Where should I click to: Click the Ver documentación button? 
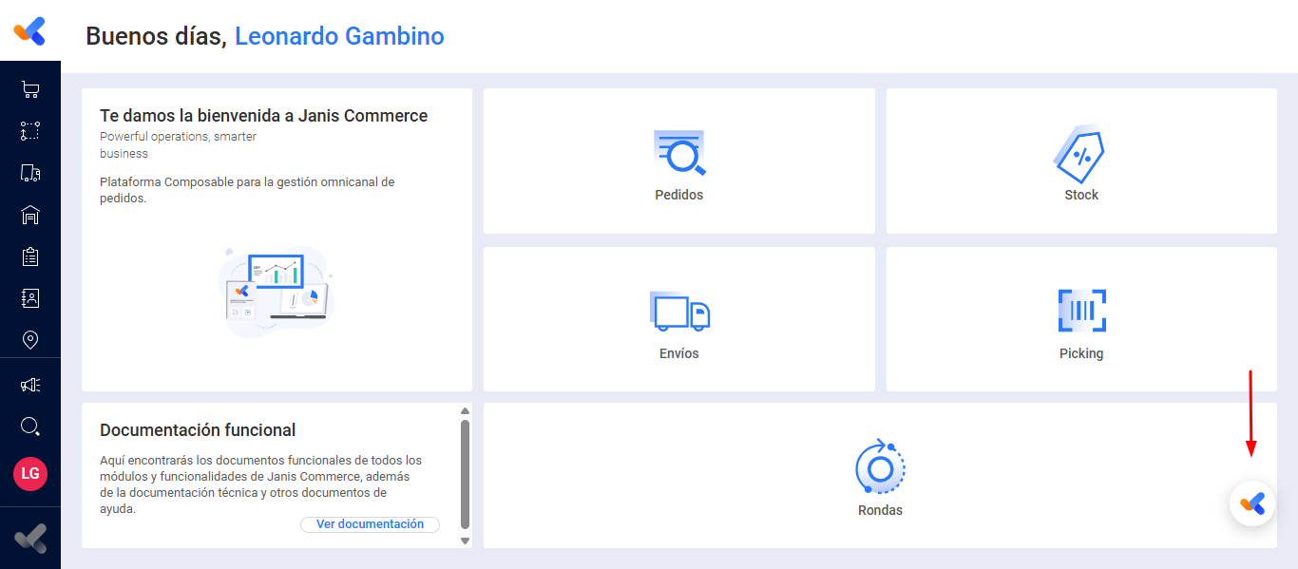pos(370,524)
